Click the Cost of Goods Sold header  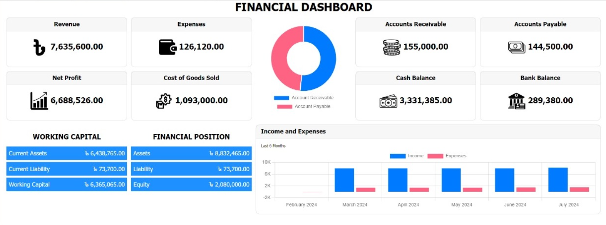click(191, 78)
